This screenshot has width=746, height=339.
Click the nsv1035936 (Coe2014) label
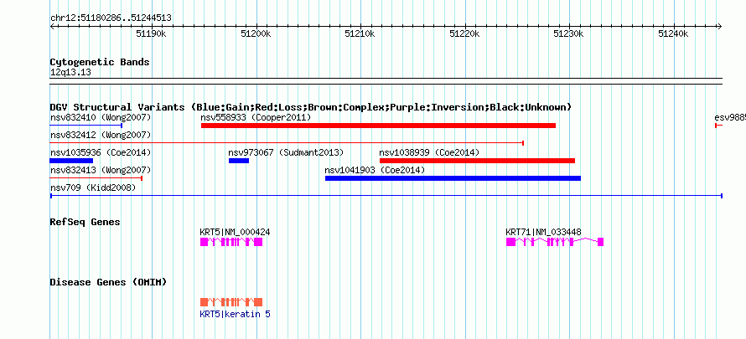coord(101,152)
